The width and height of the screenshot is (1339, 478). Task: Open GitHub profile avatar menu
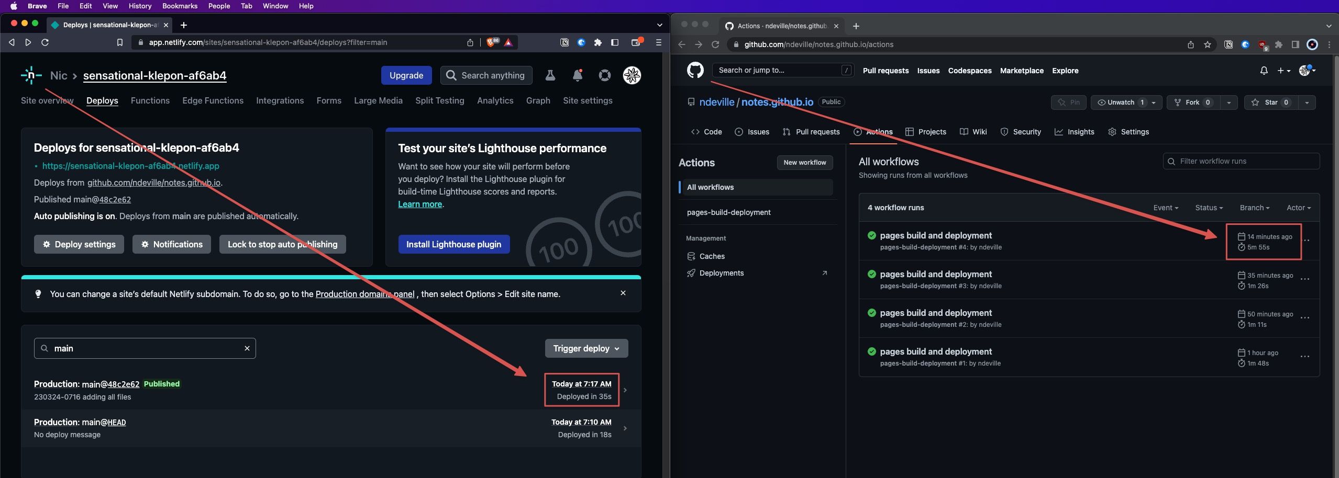pyautogui.click(x=1307, y=71)
